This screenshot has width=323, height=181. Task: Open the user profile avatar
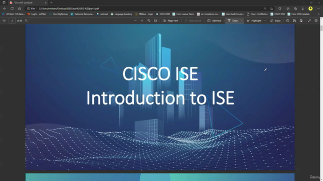[310, 9]
